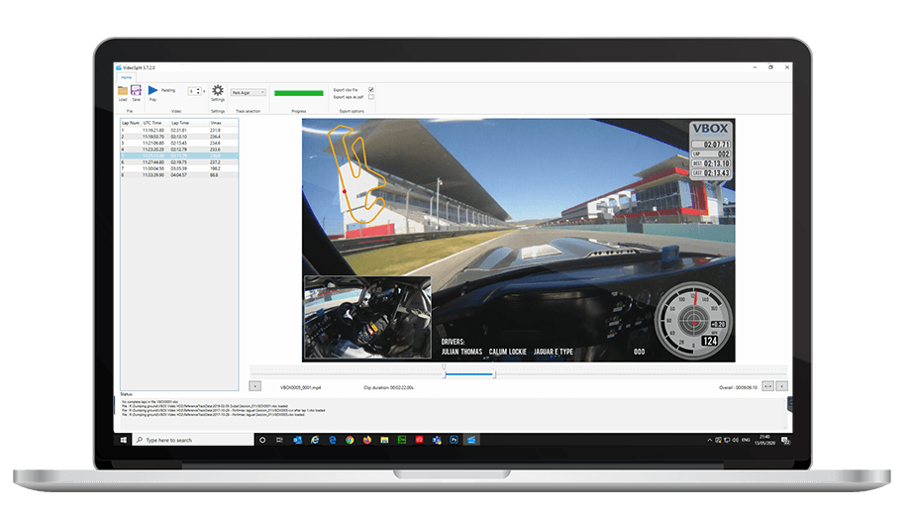Click the Load folder icon

pos(123,91)
